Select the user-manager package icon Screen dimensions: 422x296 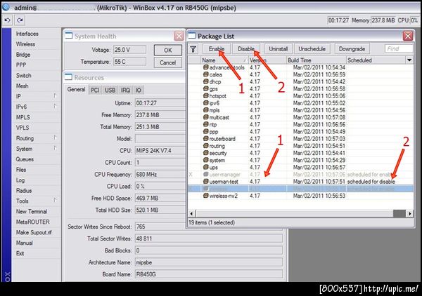[205, 175]
